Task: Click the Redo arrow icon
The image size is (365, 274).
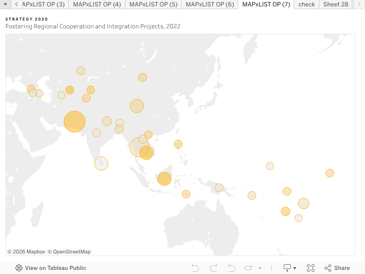Action: point(214,268)
